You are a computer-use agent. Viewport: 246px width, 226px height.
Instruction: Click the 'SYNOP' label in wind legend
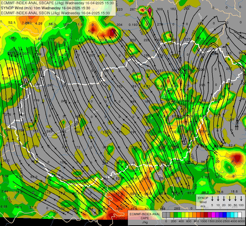(x=203, y=198)
